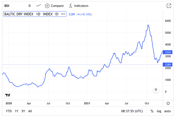Screen dimensions: 176x117
Task: Hide Baltic Dry Index series with eye icon
Action: point(57,14)
